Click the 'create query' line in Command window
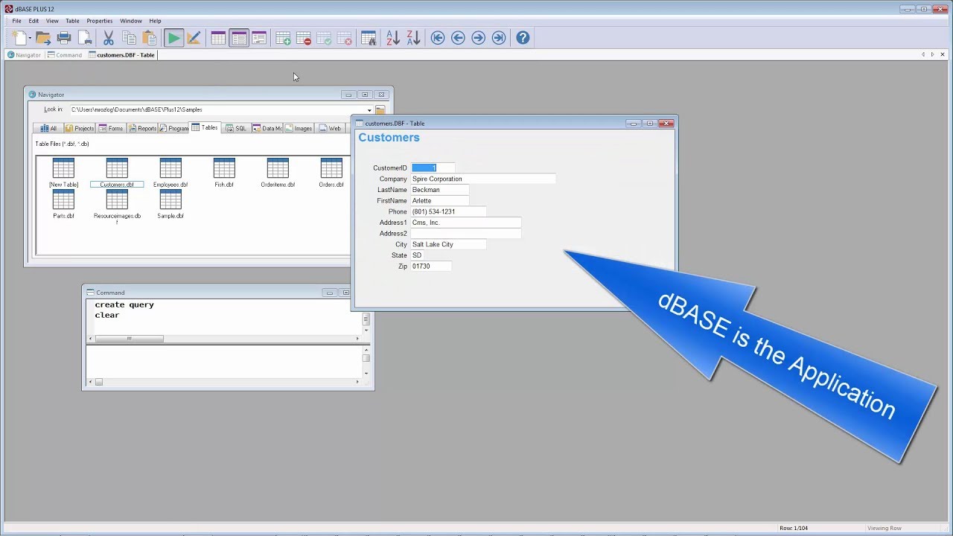Viewport: 953px width, 536px height. coord(124,304)
